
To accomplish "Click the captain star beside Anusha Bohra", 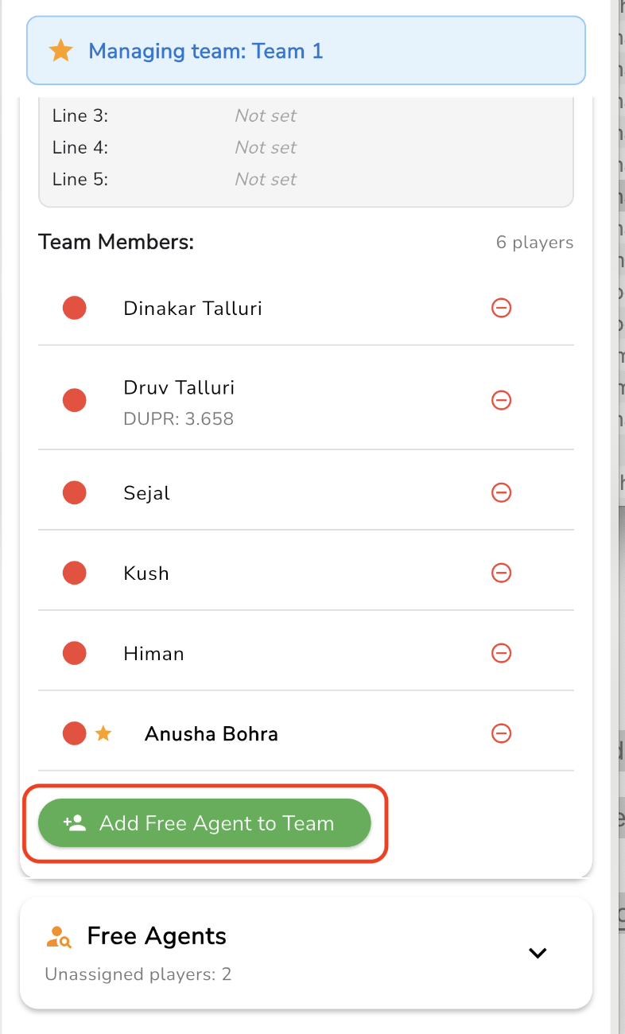I will pos(103,733).
